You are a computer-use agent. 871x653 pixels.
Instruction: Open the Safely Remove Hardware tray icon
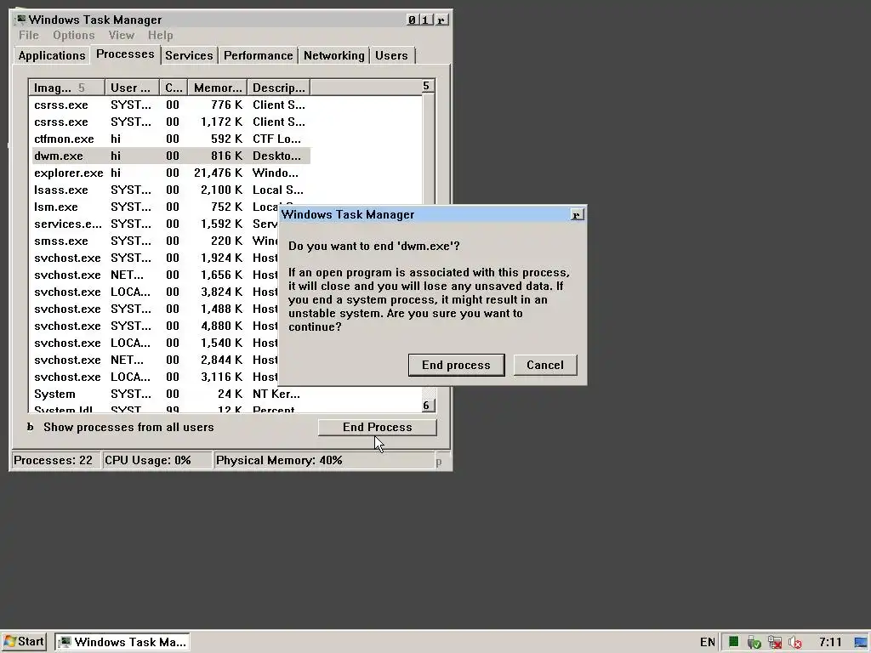754,642
